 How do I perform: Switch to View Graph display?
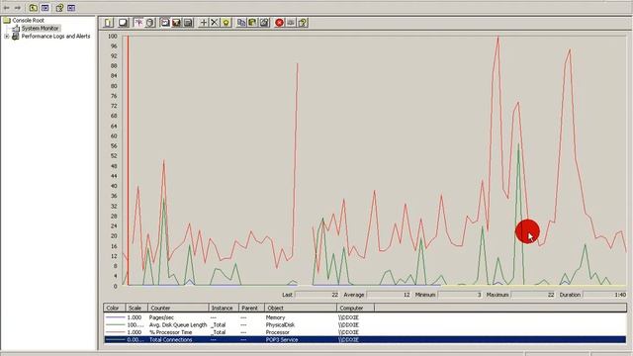165,23
